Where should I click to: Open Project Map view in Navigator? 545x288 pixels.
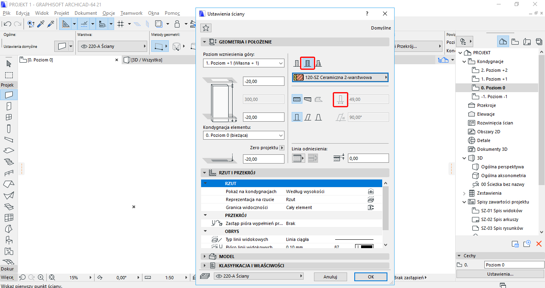503,41
